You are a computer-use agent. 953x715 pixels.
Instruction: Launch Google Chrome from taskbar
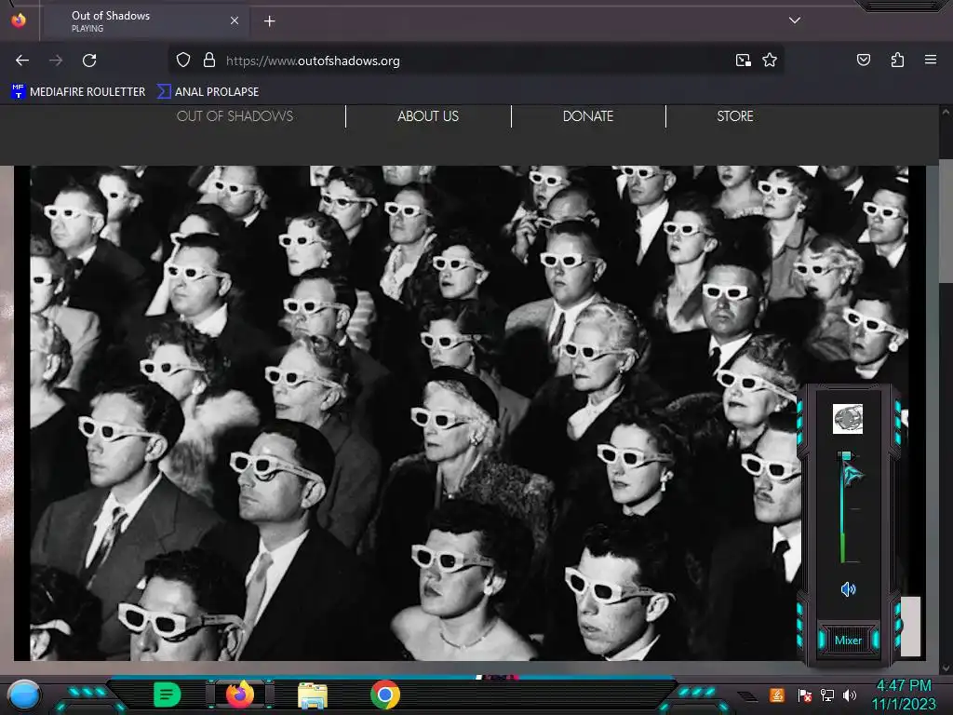(385, 695)
